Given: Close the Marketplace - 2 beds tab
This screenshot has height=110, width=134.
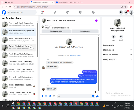Looking at the screenshot, I should 78,2.
